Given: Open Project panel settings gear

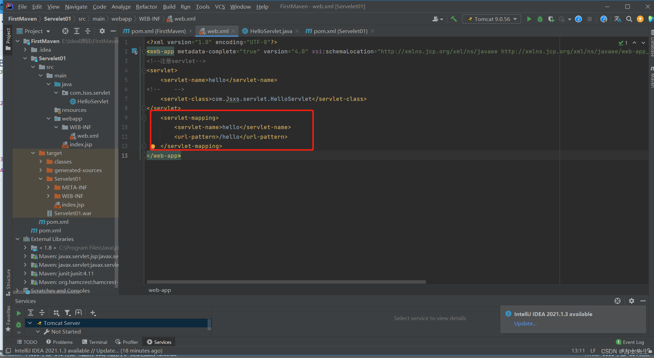Looking at the screenshot, I should click(x=102, y=31).
